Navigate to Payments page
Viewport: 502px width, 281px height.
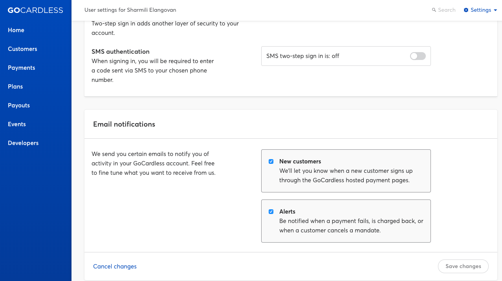point(22,68)
